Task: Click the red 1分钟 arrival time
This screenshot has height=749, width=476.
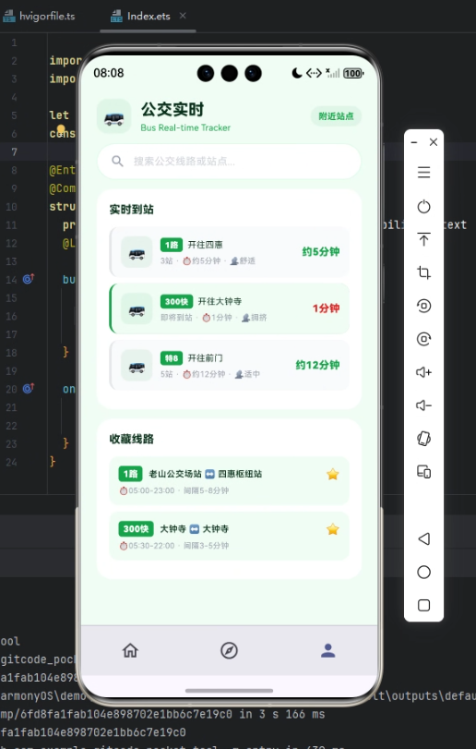Action: pos(327,308)
